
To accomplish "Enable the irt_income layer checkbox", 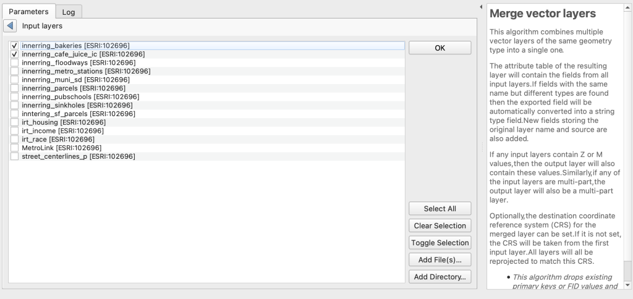I will (14, 131).
